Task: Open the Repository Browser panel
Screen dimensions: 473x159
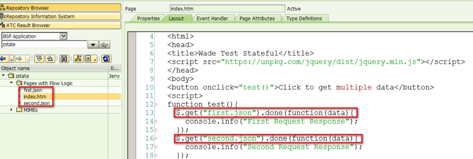Action: coord(60,7)
